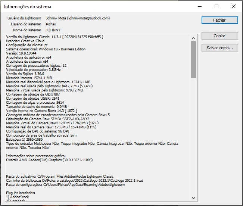
Task: Click the disabled maximize window button
Action: [x=216, y=6]
